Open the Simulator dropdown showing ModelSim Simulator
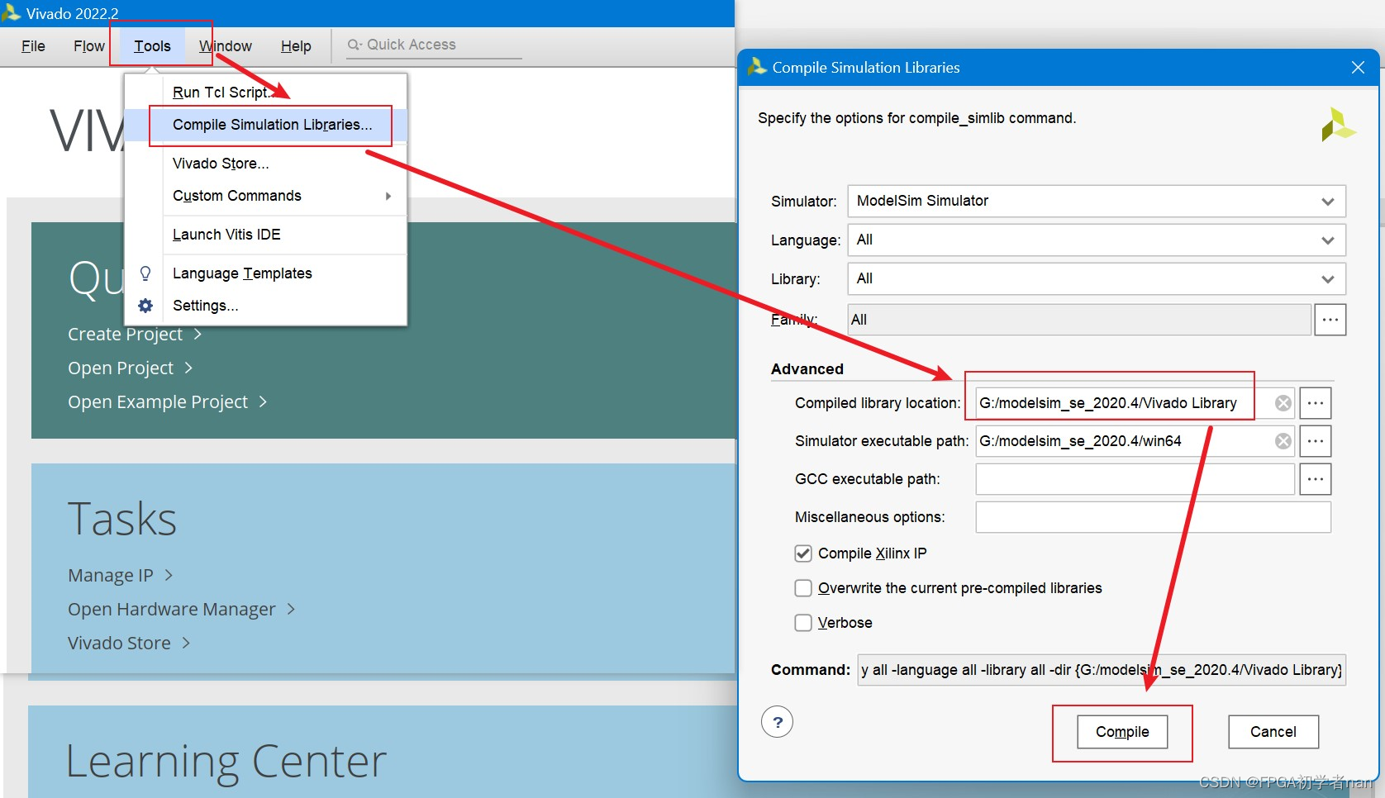This screenshot has height=798, width=1385. tap(1097, 201)
